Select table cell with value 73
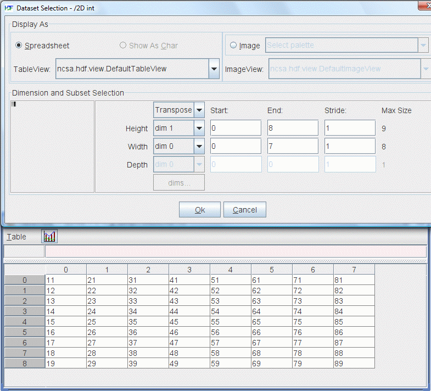 [x=313, y=301]
